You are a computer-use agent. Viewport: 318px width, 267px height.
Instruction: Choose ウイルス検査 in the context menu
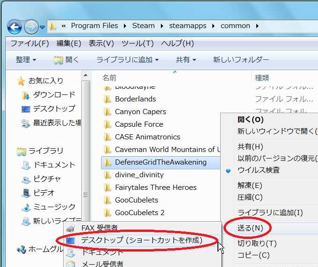pos(259,170)
